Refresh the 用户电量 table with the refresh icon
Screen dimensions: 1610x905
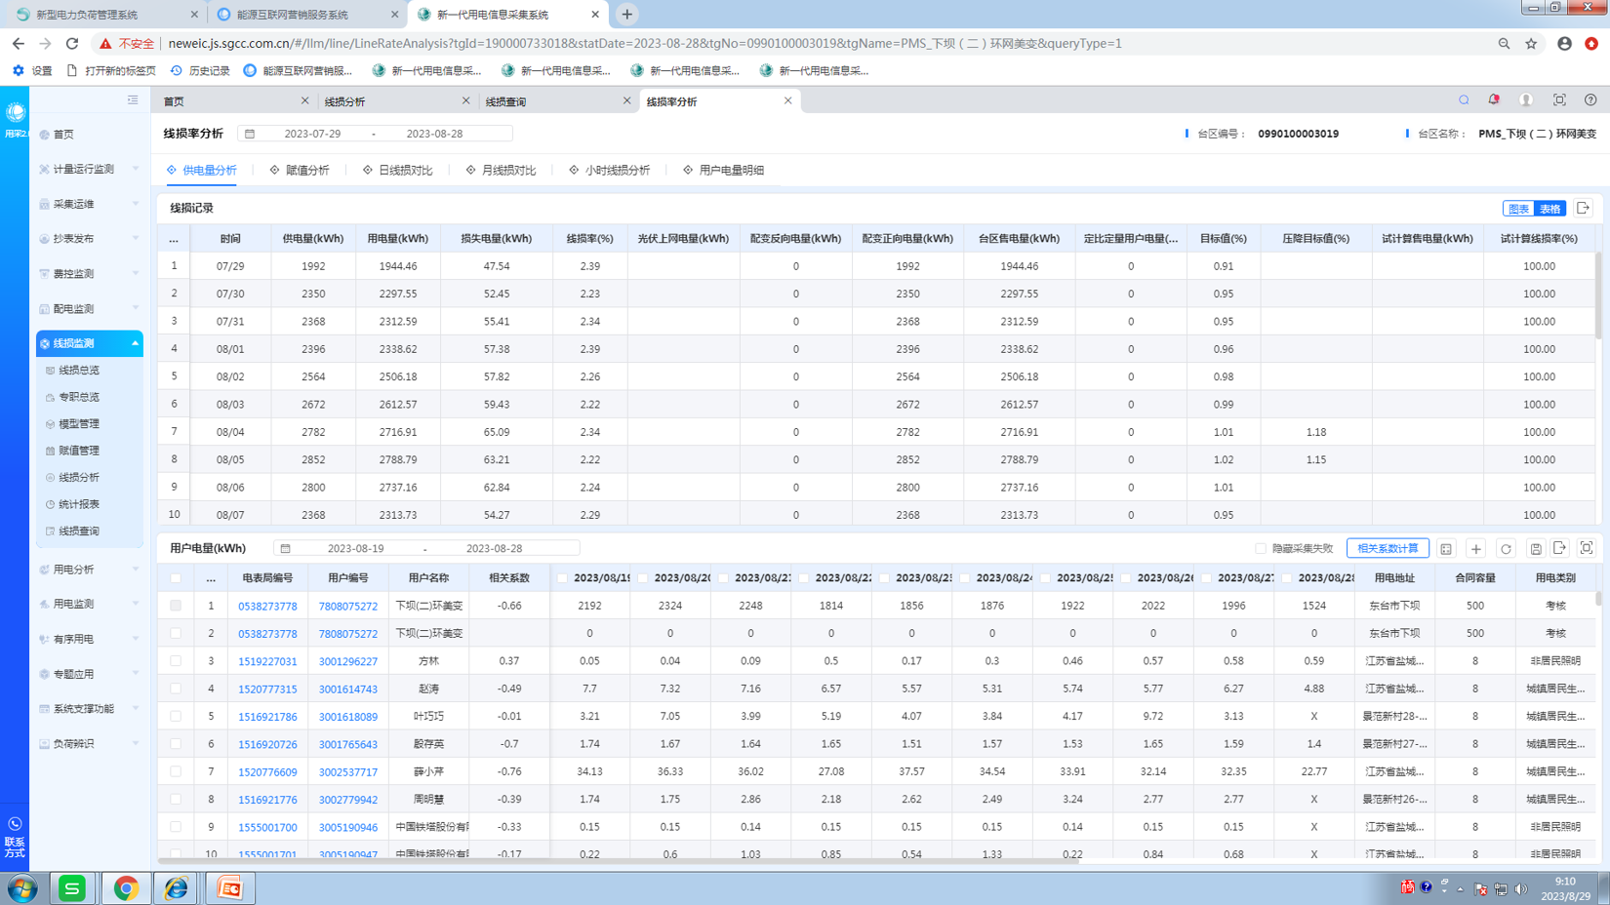click(x=1506, y=549)
